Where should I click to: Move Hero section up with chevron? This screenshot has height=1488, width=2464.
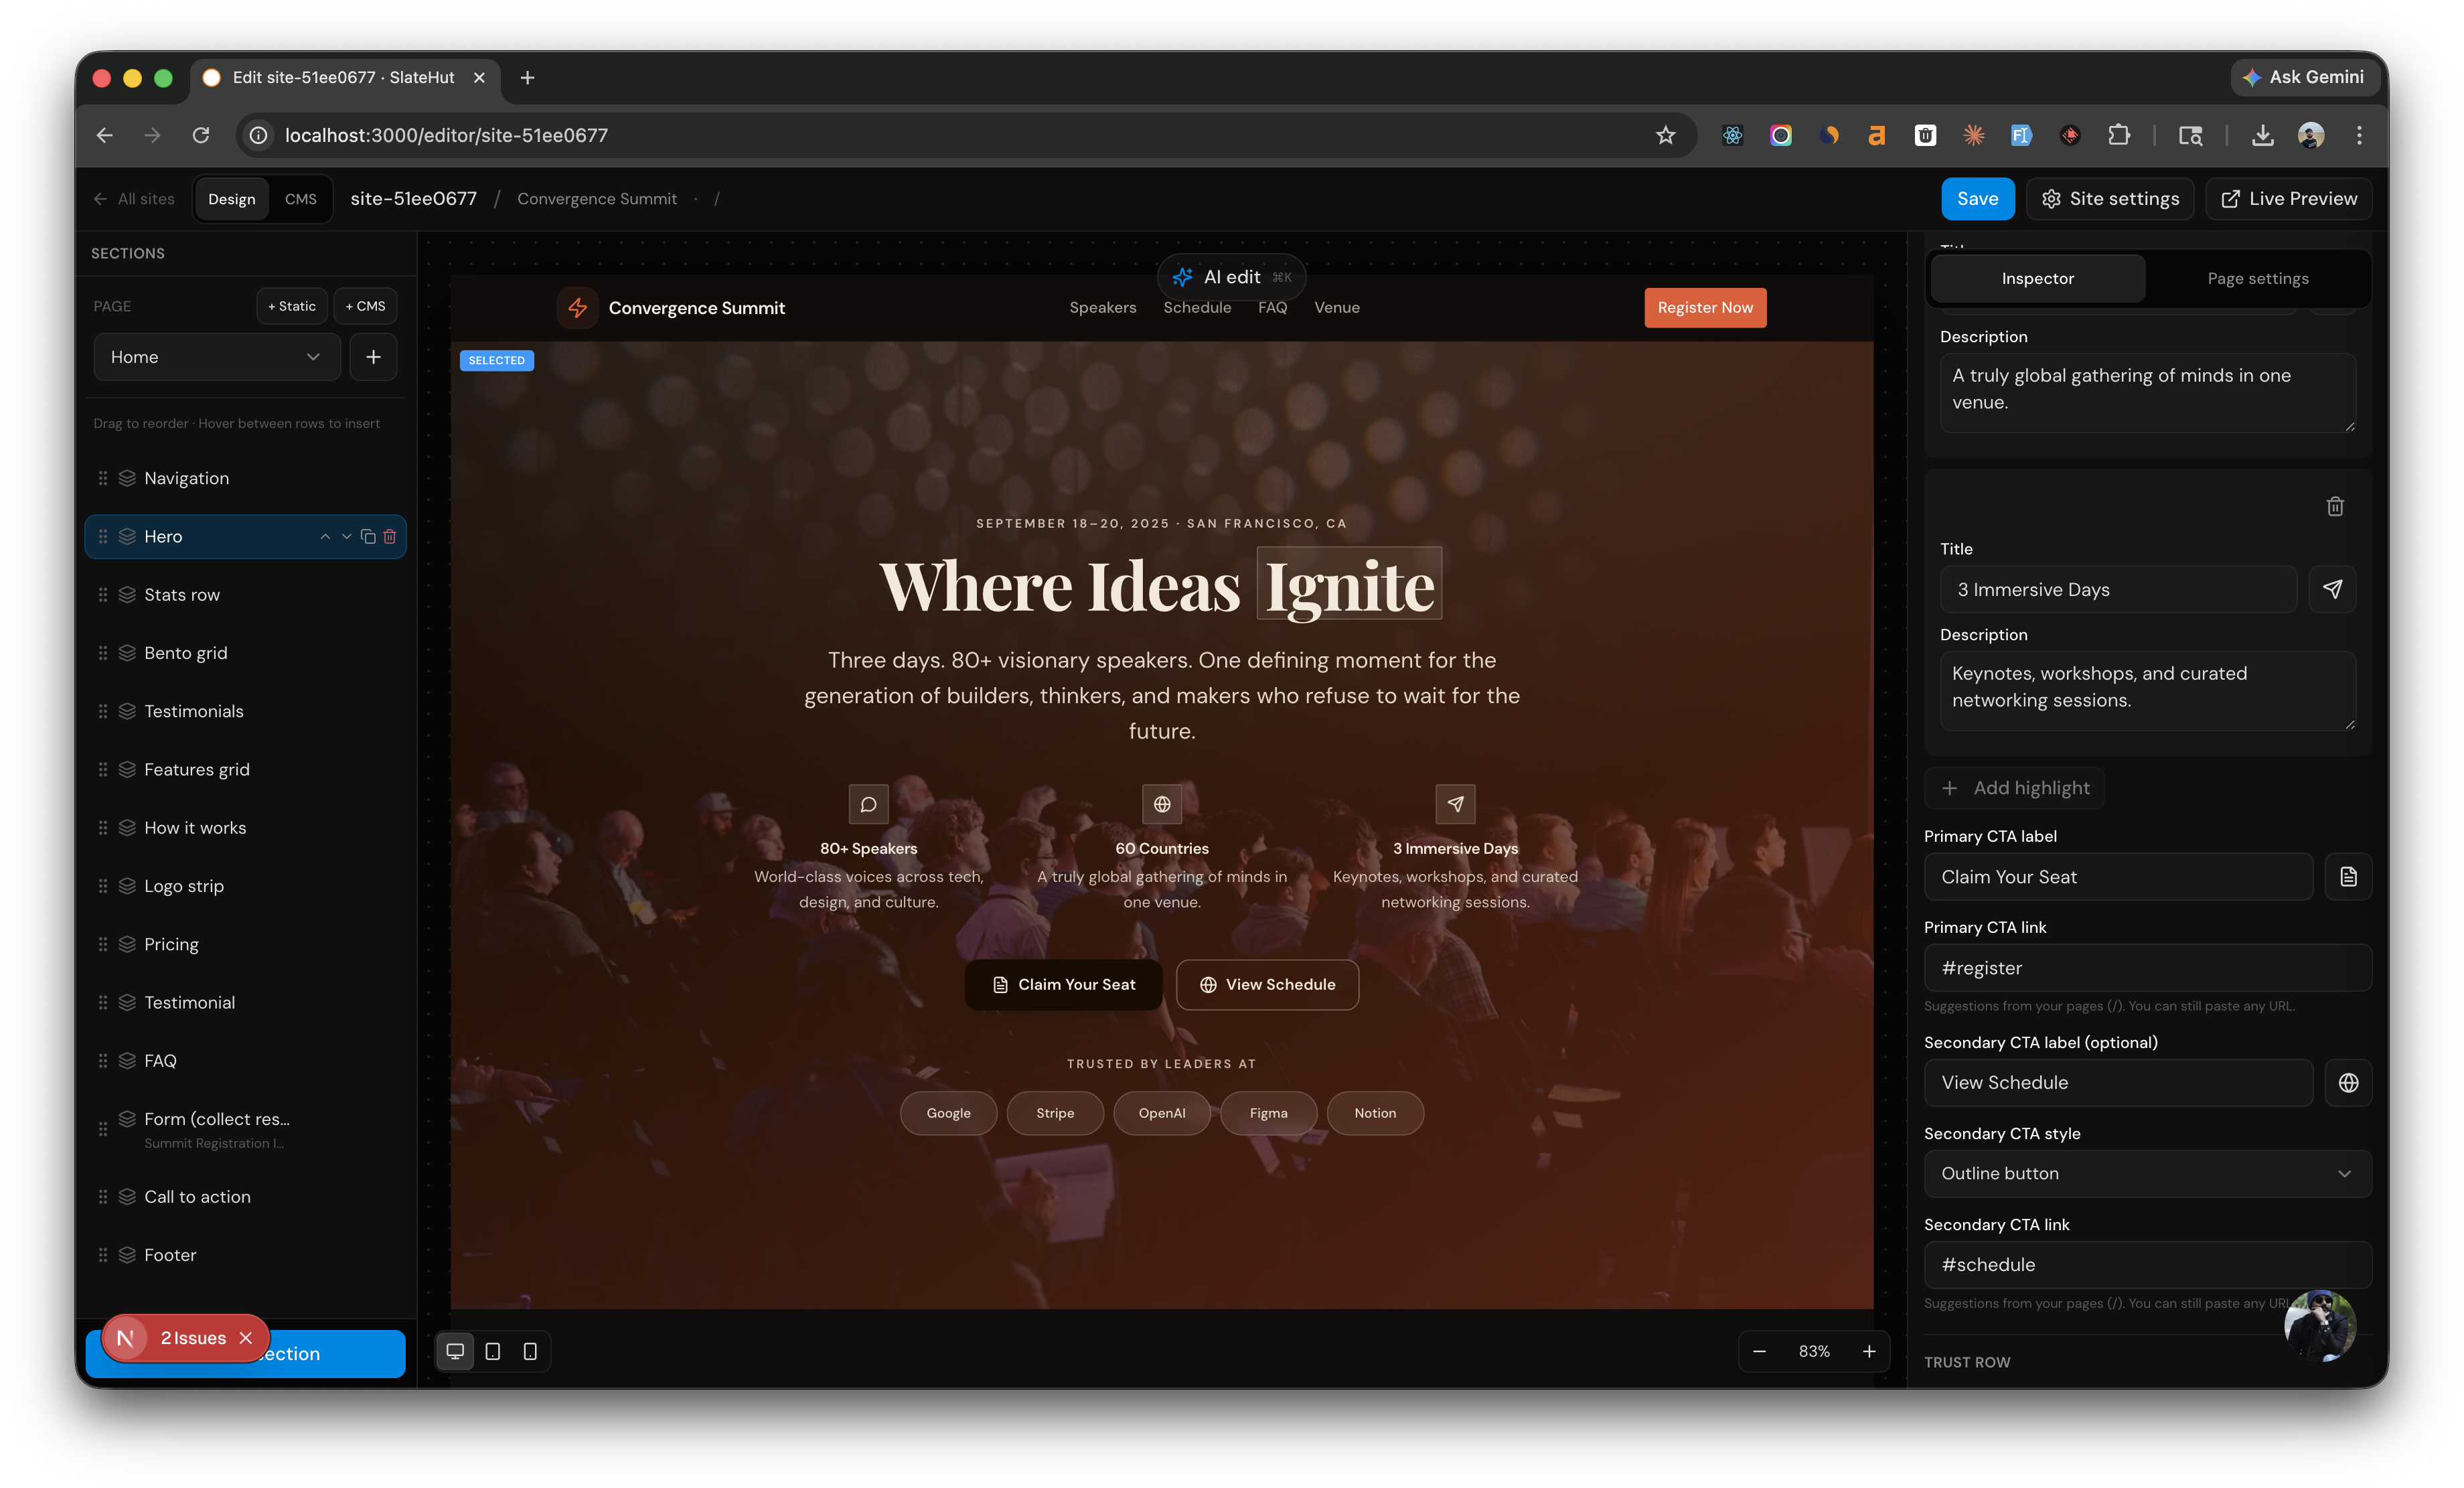[325, 537]
